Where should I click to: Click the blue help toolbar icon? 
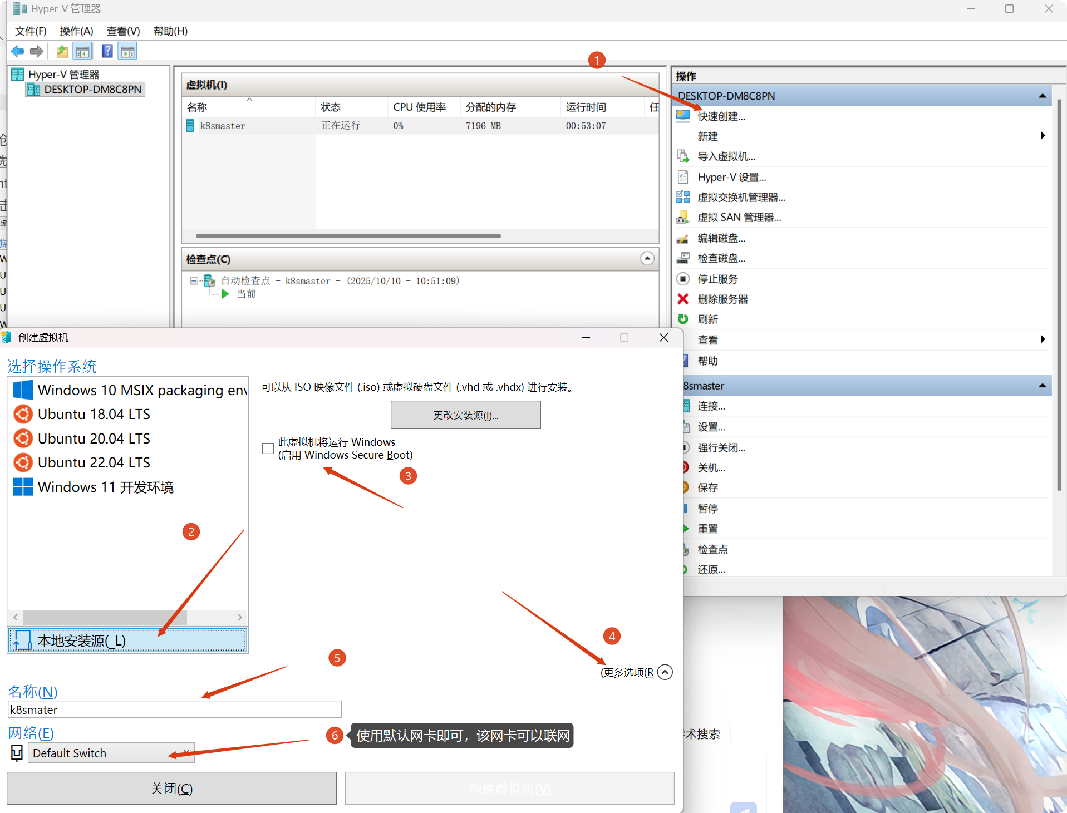click(x=107, y=51)
